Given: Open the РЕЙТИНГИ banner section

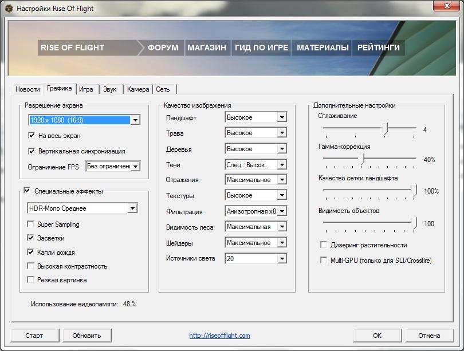Looking at the screenshot, I should (x=379, y=48).
